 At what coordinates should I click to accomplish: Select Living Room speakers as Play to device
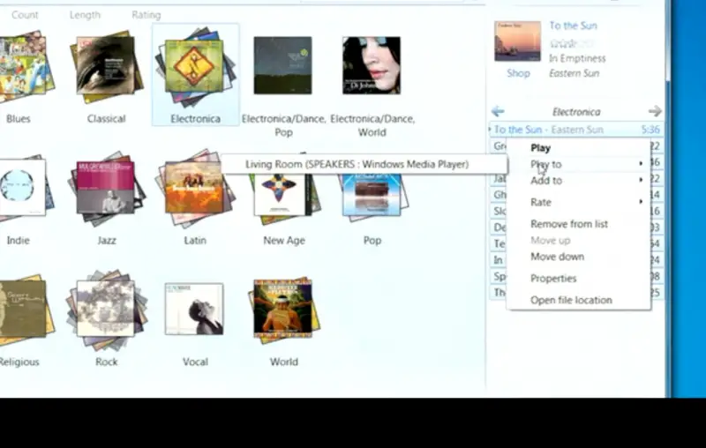[x=364, y=164]
